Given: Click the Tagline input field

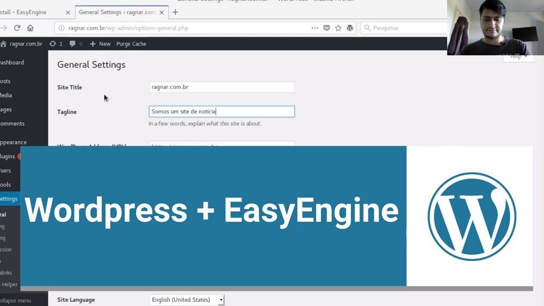Looking at the screenshot, I should tap(221, 111).
